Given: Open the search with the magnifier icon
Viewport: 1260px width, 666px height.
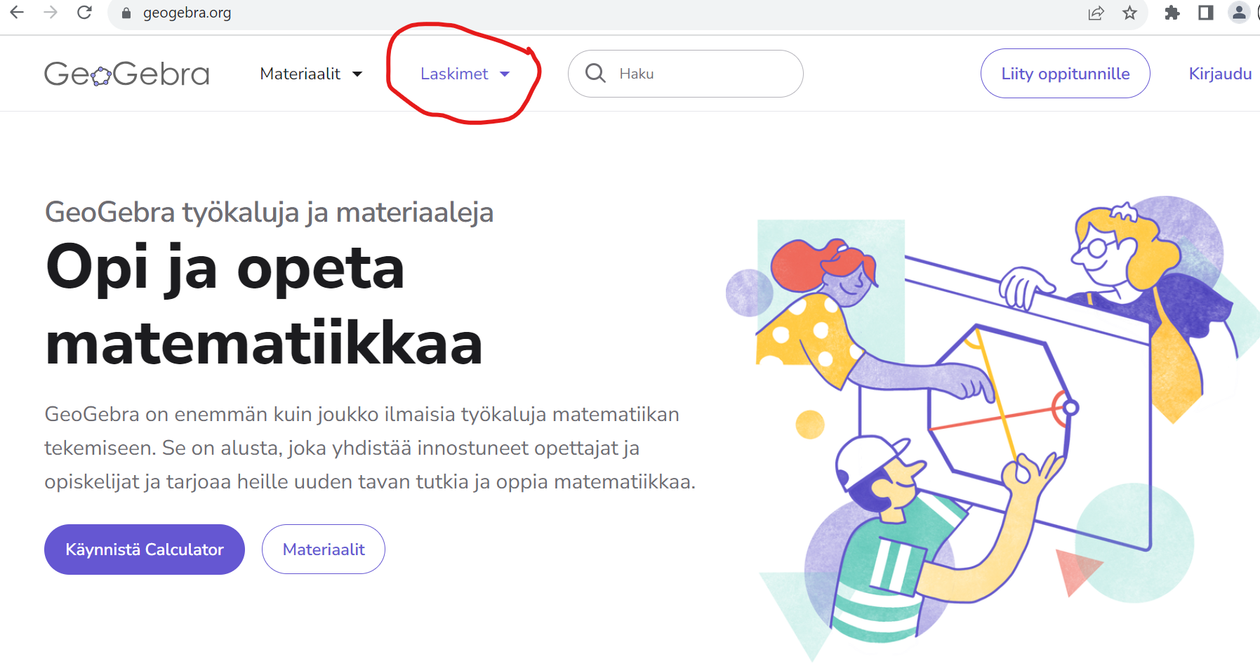Looking at the screenshot, I should tap(596, 73).
